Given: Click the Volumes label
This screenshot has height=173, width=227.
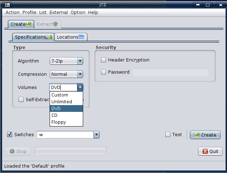Looking at the screenshot, I should 27,88.
